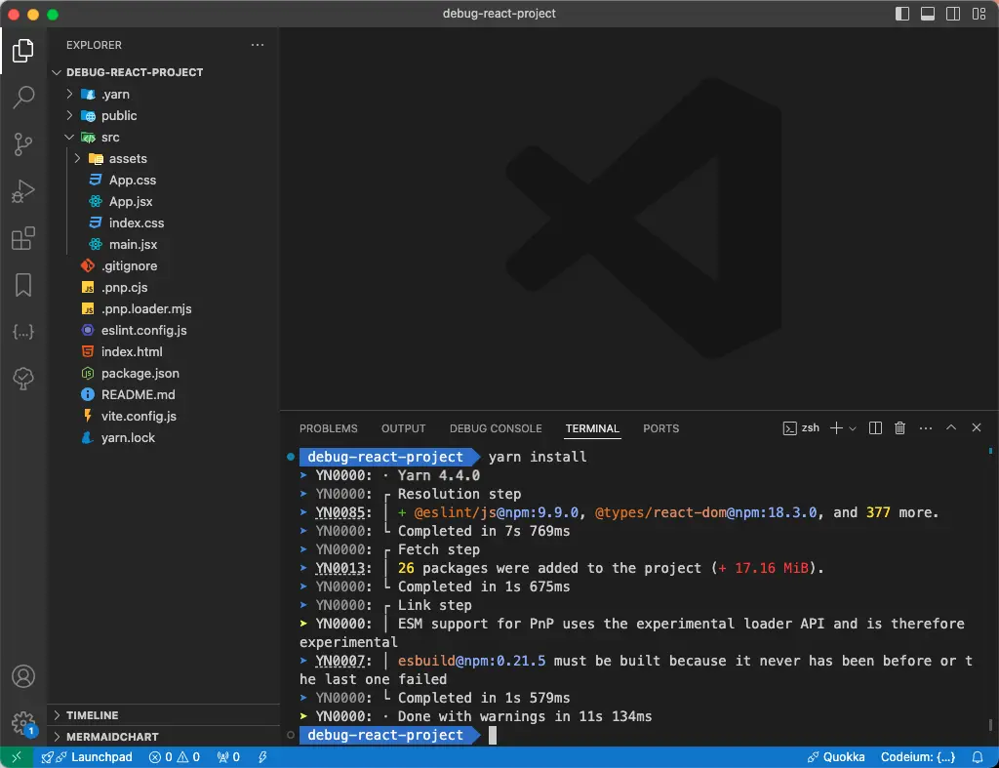Toggle primary sidebar visibility in title bar
The height and width of the screenshot is (768, 999).
902,15
